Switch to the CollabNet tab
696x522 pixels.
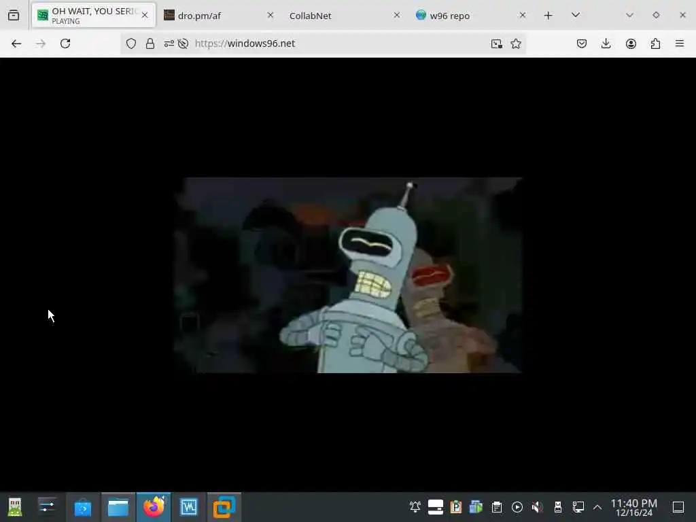[x=343, y=16]
